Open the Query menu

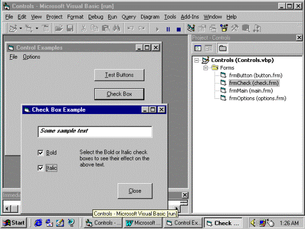pos(129,17)
